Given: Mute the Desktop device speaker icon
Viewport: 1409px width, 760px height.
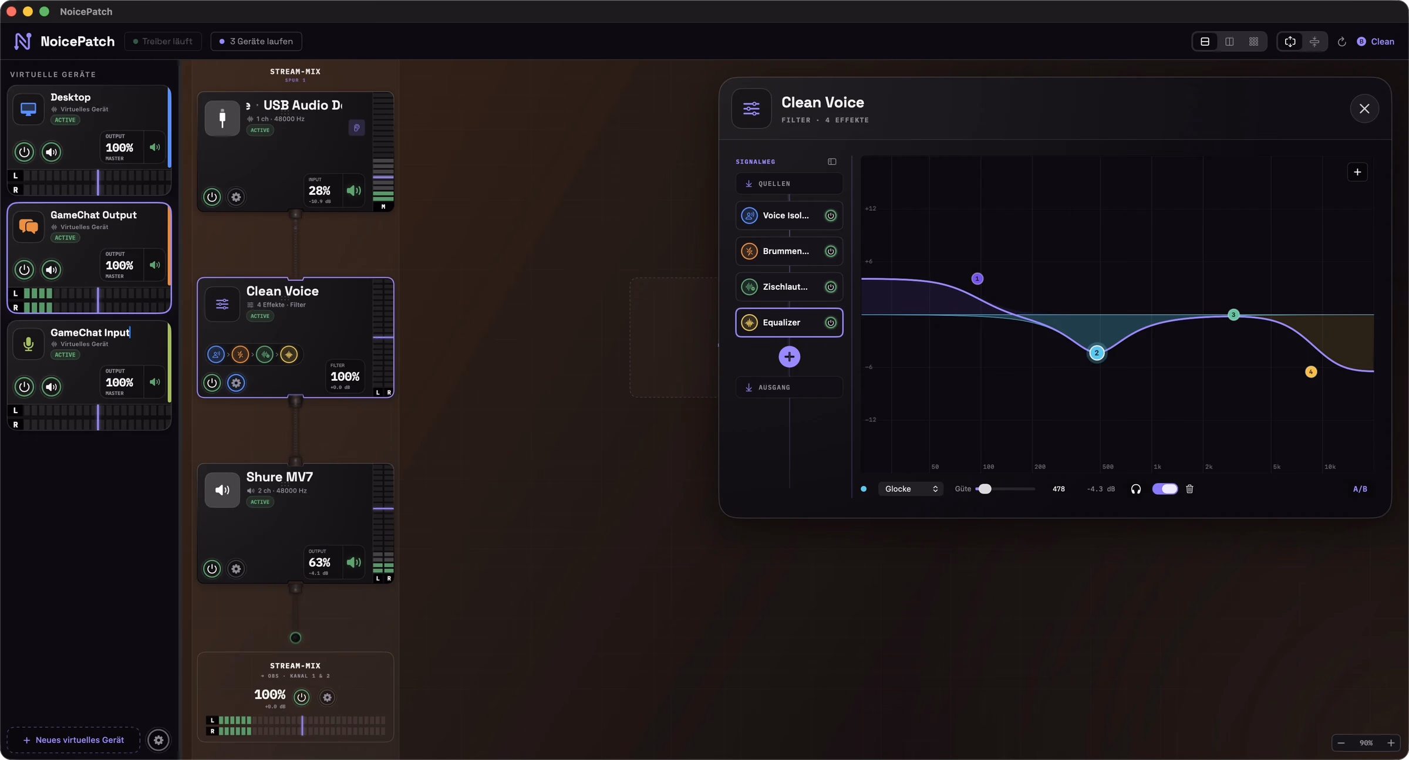Looking at the screenshot, I should coord(52,152).
